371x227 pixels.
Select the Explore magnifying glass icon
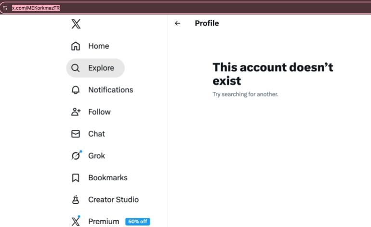tap(76, 68)
